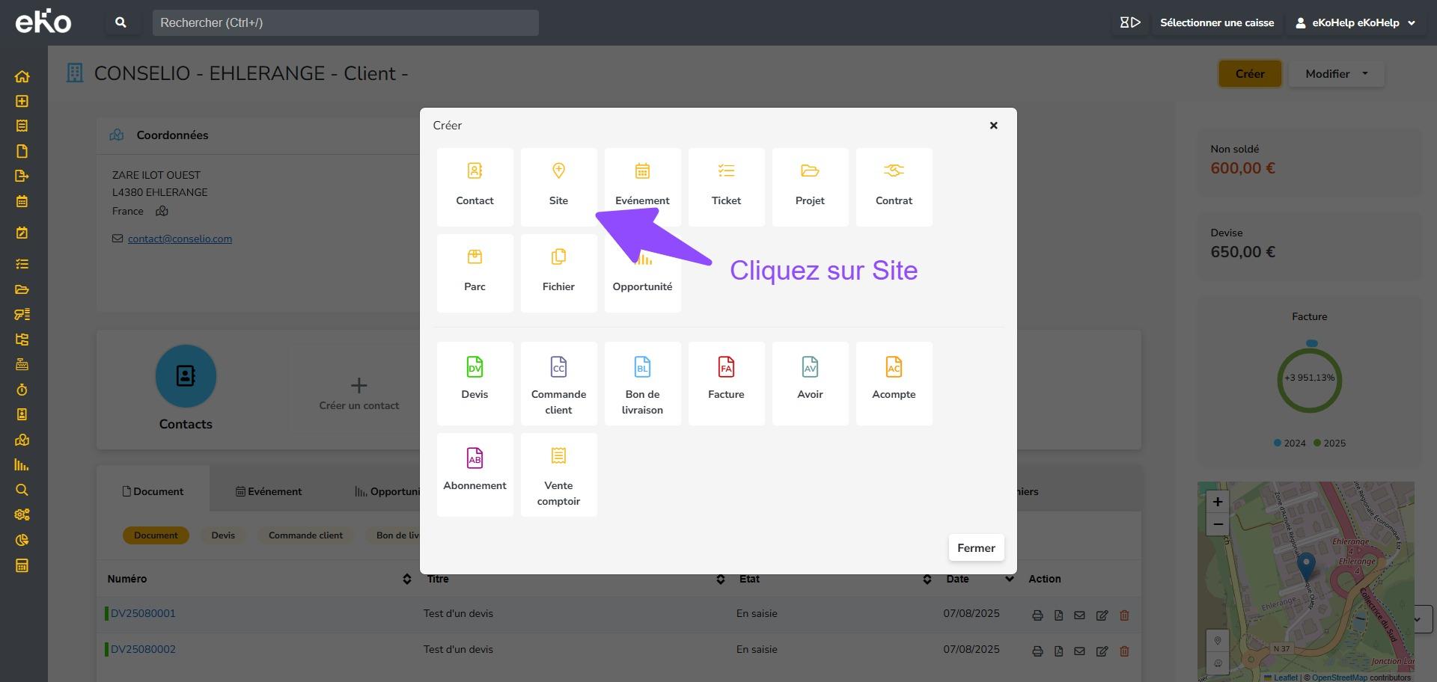Expand the Modifier dropdown button
The width and height of the screenshot is (1437, 682).
click(x=1336, y=74)
